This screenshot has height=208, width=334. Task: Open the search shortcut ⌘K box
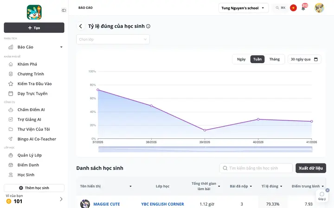[x=281, y=8]
